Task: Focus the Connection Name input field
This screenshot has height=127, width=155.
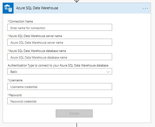Action: pyautogui.click(x=60, y=27)
